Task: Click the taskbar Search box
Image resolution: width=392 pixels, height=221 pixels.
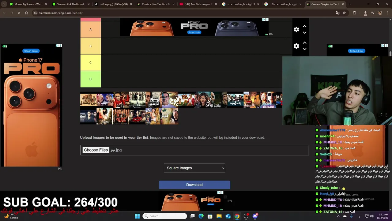Action: pyautogui.click(x=165, y=216)
